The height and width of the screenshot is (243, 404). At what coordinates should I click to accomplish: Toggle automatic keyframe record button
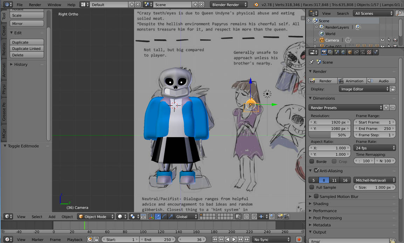(299, 239)
